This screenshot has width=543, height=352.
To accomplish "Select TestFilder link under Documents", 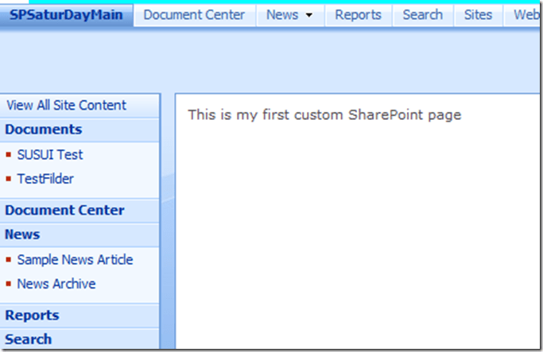I will tap(45, 179).
